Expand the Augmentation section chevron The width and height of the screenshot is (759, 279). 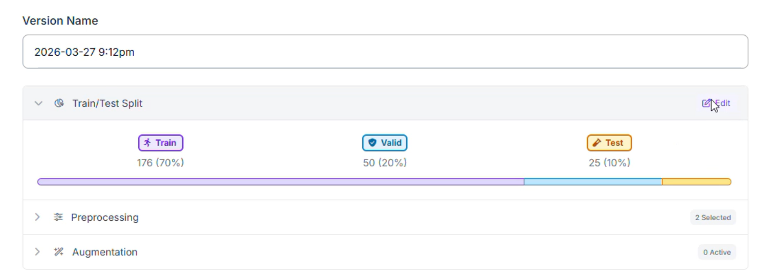tap(37, 252)
